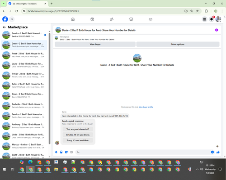Bookmark this page with the star icon
The width and height of the screenshot is (226, 180).
pyautogui.click(x=198, y=11)
